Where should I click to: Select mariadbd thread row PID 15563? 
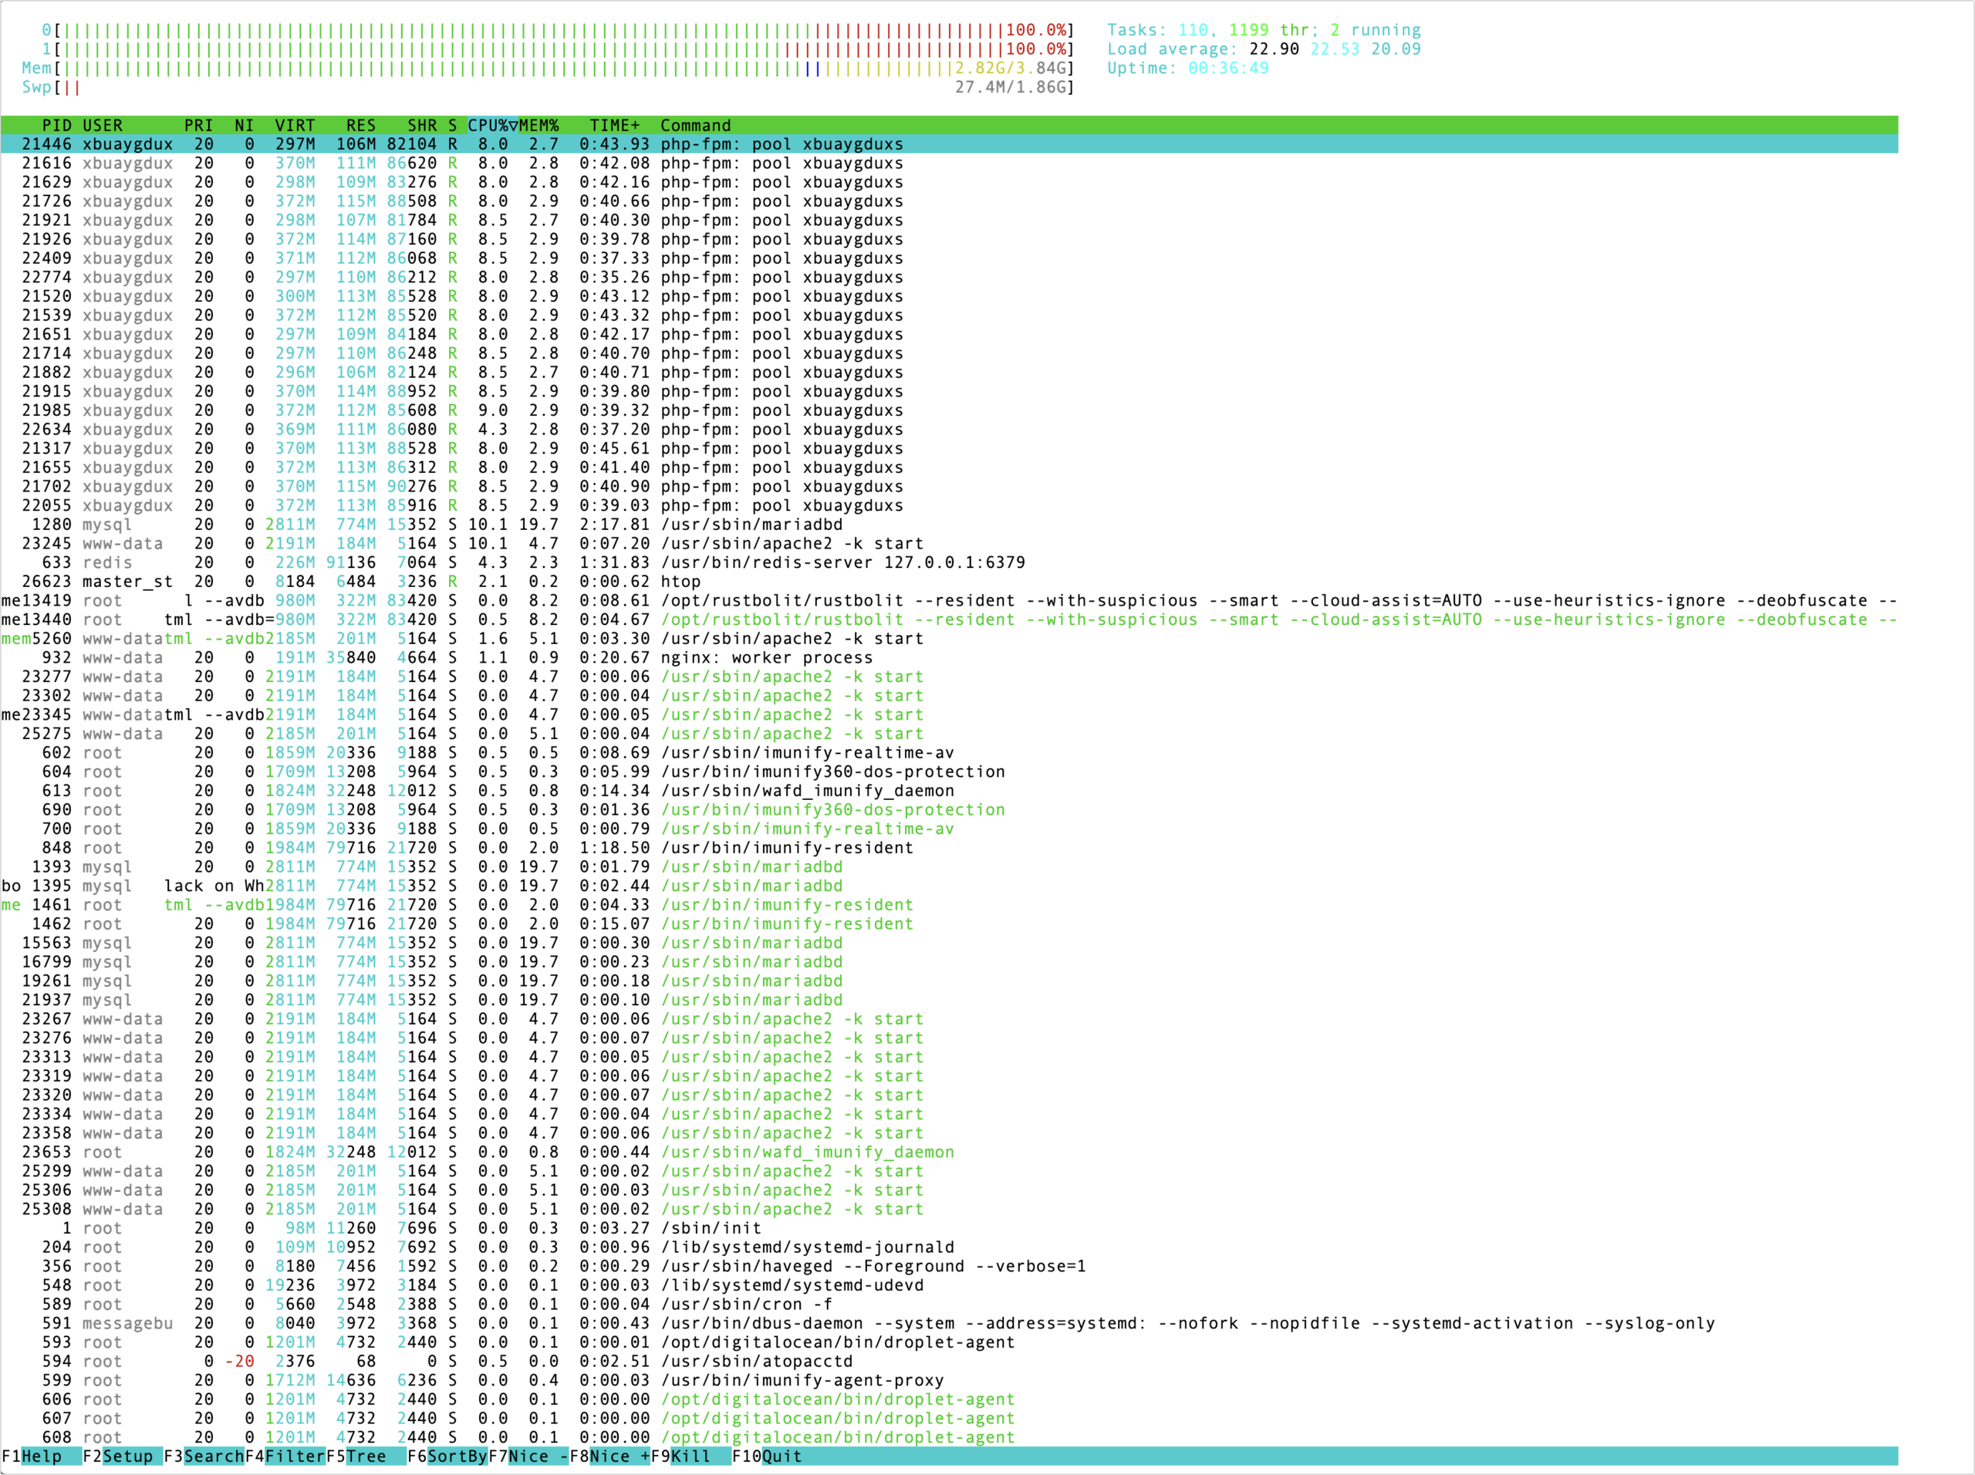coord(949,943)
